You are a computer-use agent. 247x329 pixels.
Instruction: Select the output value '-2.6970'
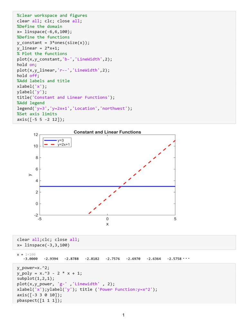[x=133, y=259]
